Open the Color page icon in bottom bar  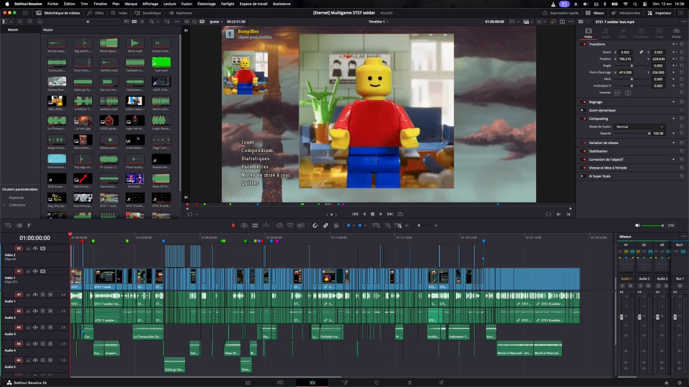click(x=377, y=382)
